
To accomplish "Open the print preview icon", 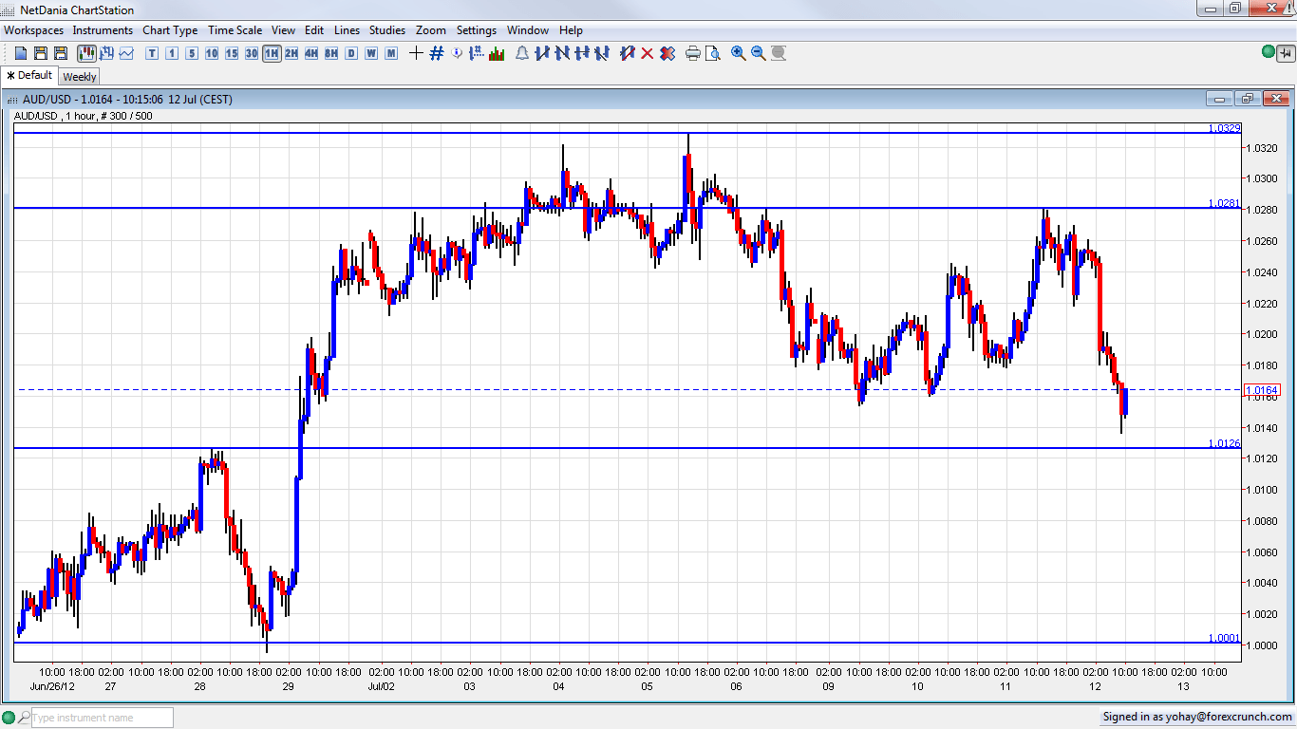I will point(713,53).
